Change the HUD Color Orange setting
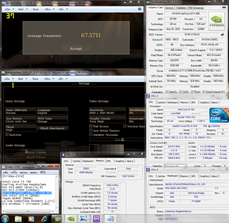 tap(52, 120)
